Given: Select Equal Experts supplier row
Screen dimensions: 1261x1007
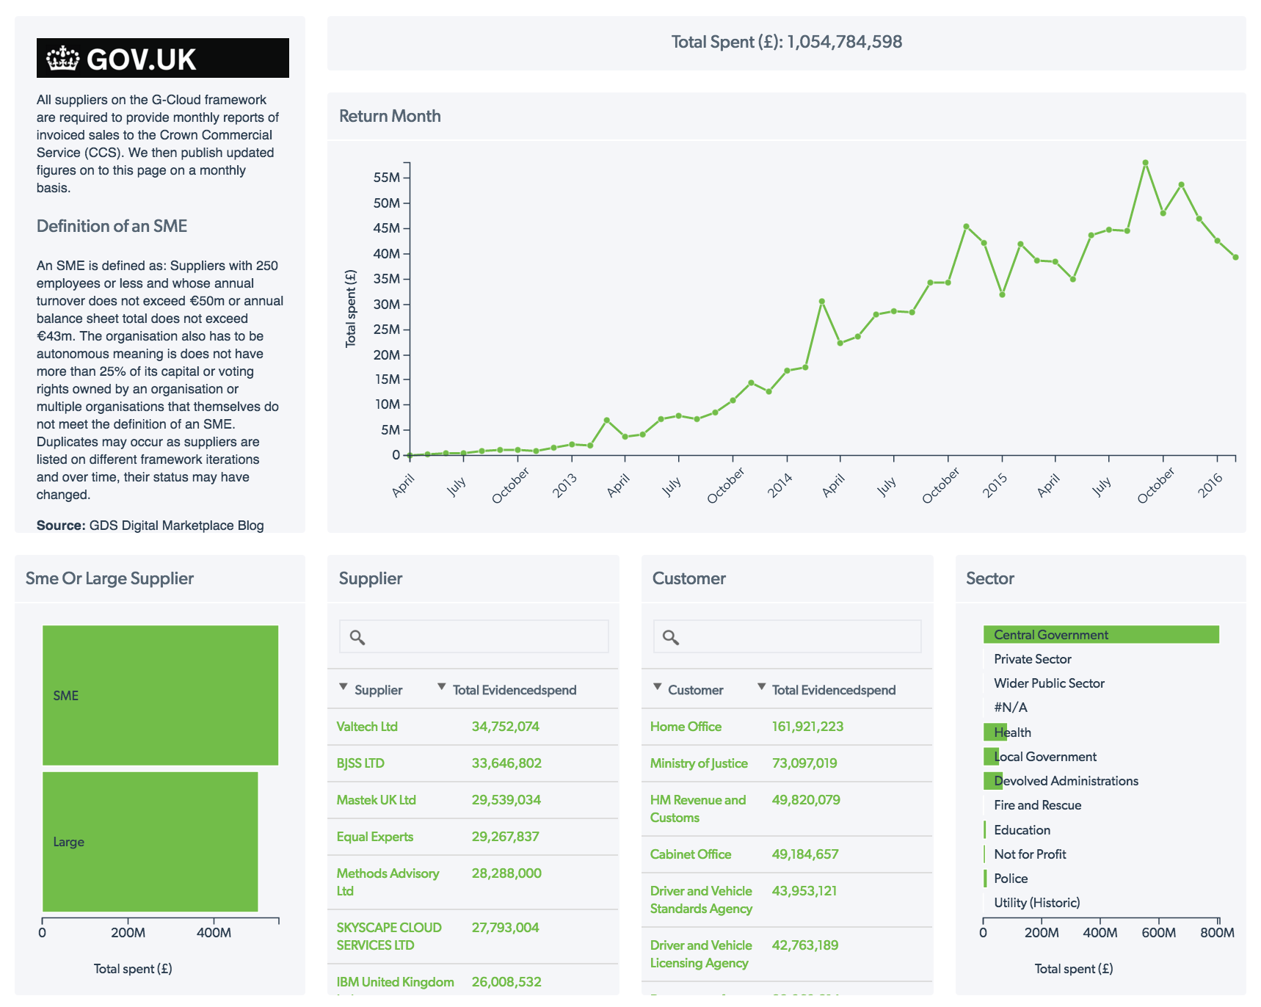Looking at the screenshot, I should click(x=374, y=836).
